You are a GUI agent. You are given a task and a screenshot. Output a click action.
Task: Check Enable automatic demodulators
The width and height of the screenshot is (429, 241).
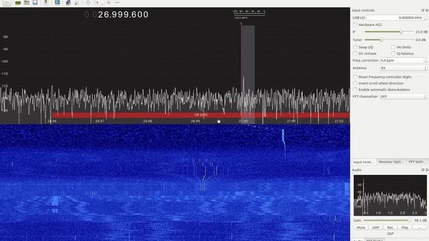pos(355,89)
